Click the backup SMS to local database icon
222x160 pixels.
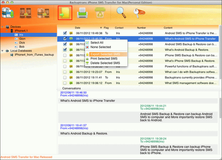(x=8, y=13)
